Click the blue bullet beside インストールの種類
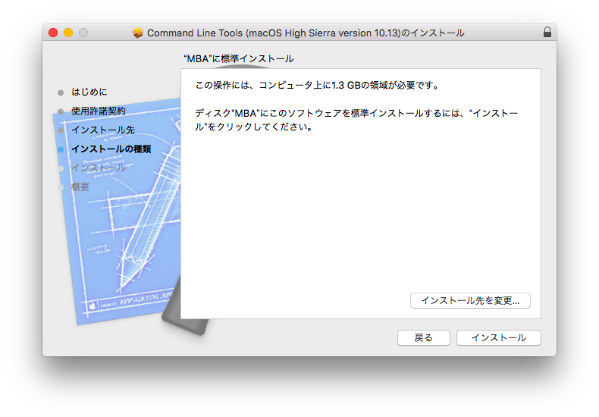Viewport: 599px width, 417px height. [x=61, y=149]
